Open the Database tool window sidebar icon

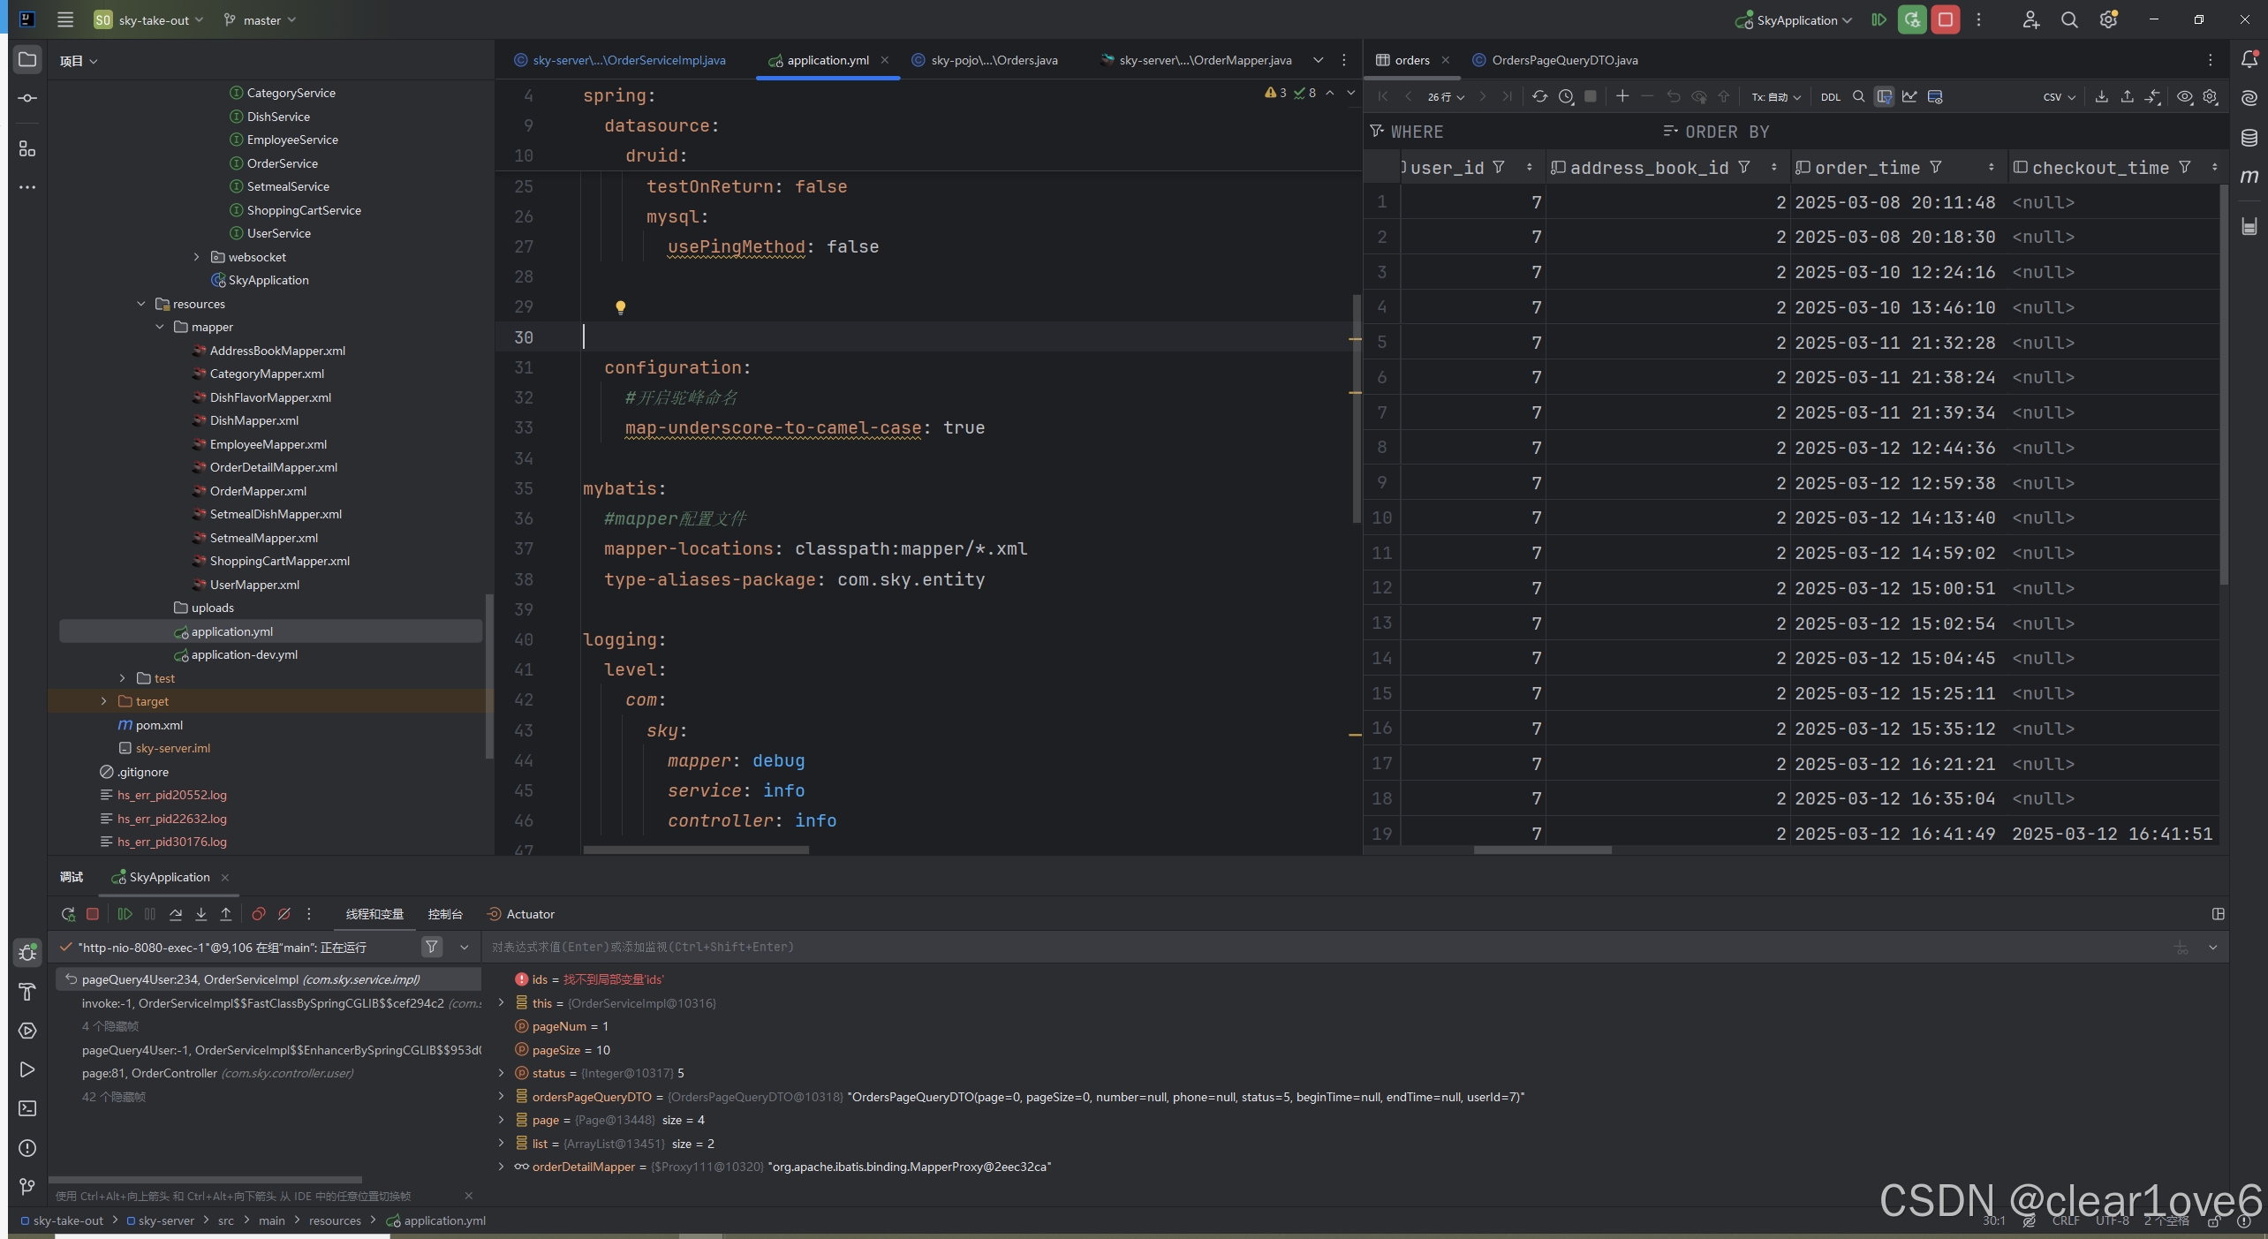pyautogui.click(x=2249, y=137)
